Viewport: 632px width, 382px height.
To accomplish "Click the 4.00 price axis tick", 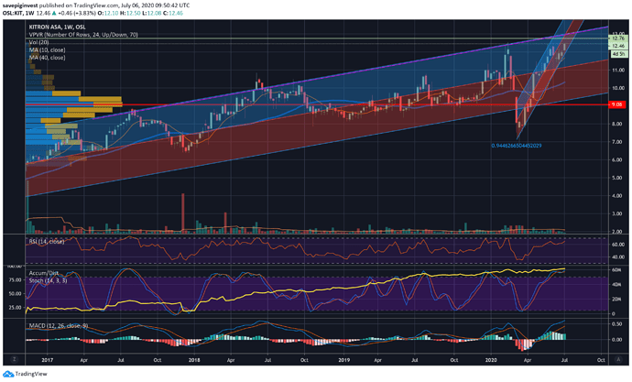I will pyautogui.click(x=618, y=196).
